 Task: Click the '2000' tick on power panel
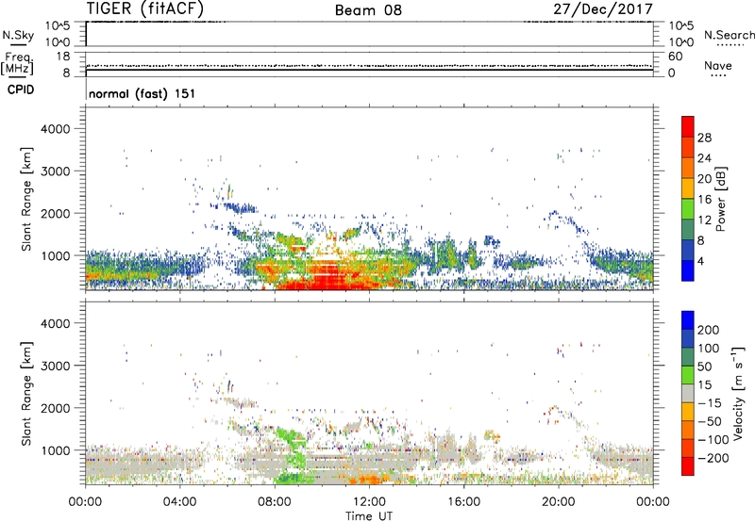tap(56, 213)
